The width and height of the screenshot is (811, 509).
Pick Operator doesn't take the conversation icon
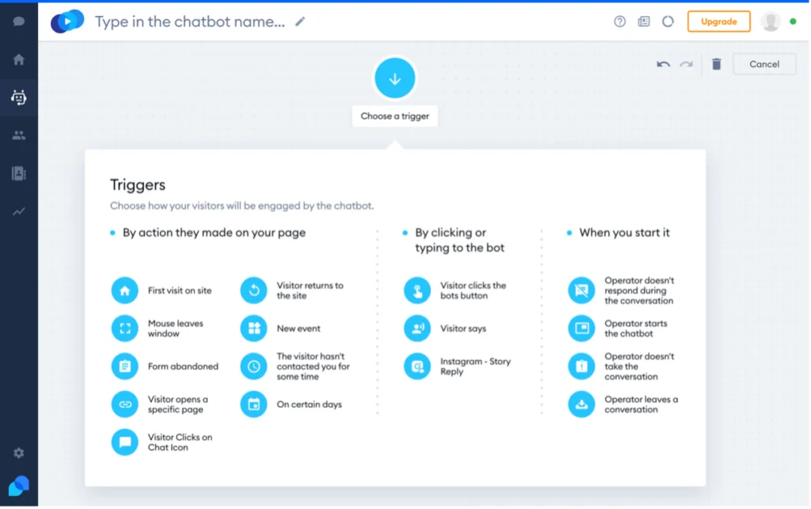(x=581, y=367)
